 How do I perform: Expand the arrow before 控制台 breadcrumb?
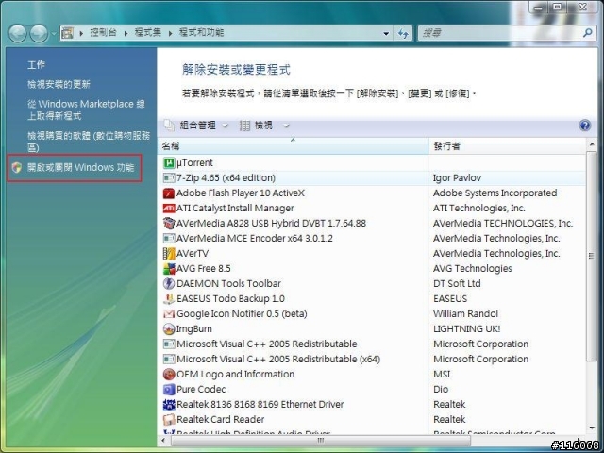pos(81,34)
